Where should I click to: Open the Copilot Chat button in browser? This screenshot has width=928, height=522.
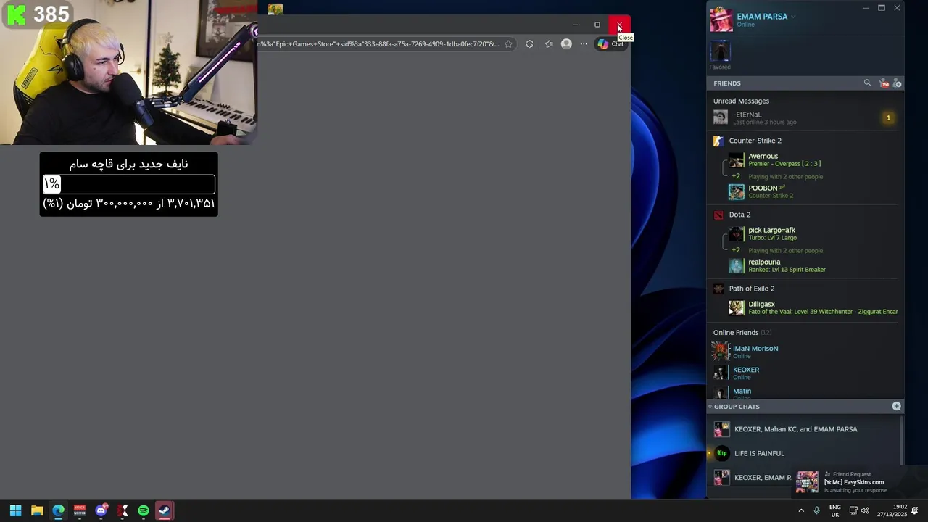610,44
